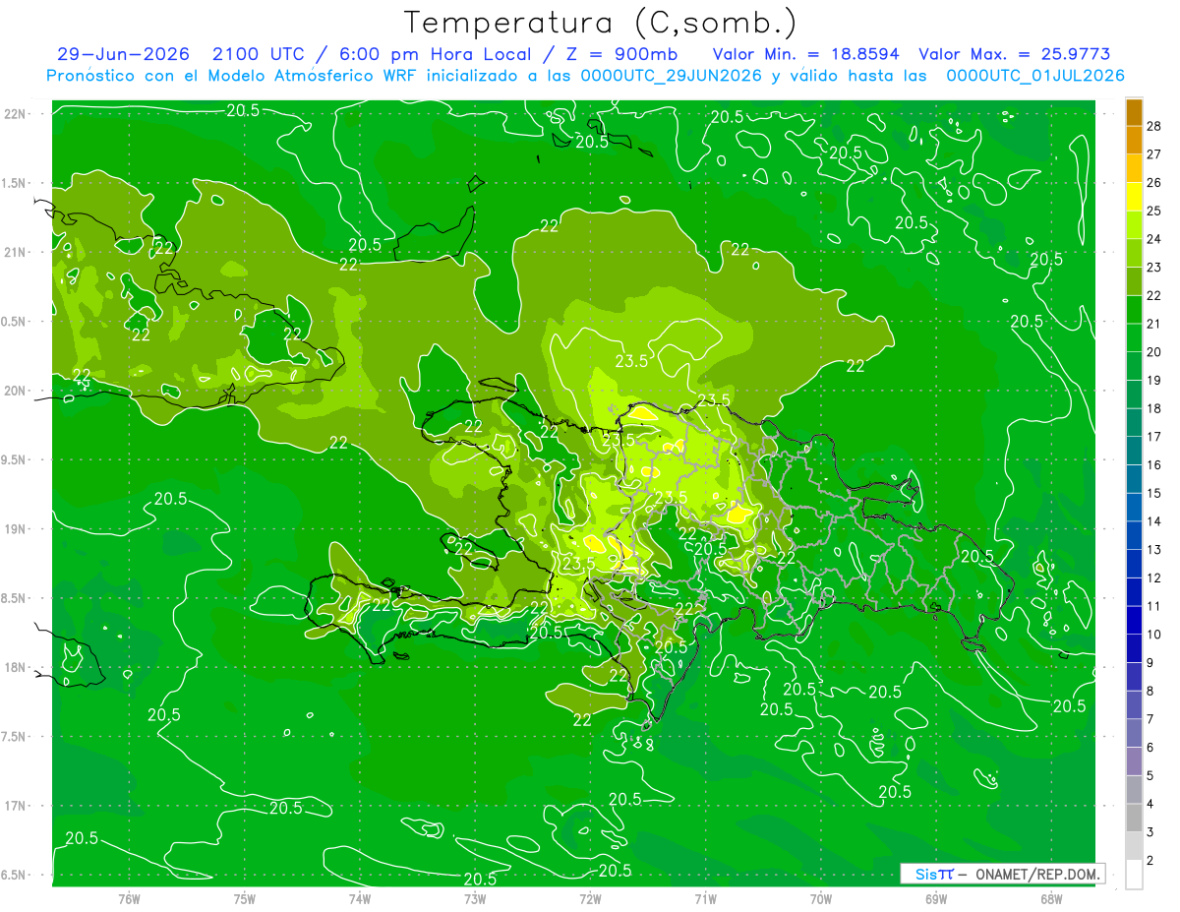The width and height of the screenshot is (1180, 912).
Task: Click the '69W' longitude axis label
Action: point(936,899)
